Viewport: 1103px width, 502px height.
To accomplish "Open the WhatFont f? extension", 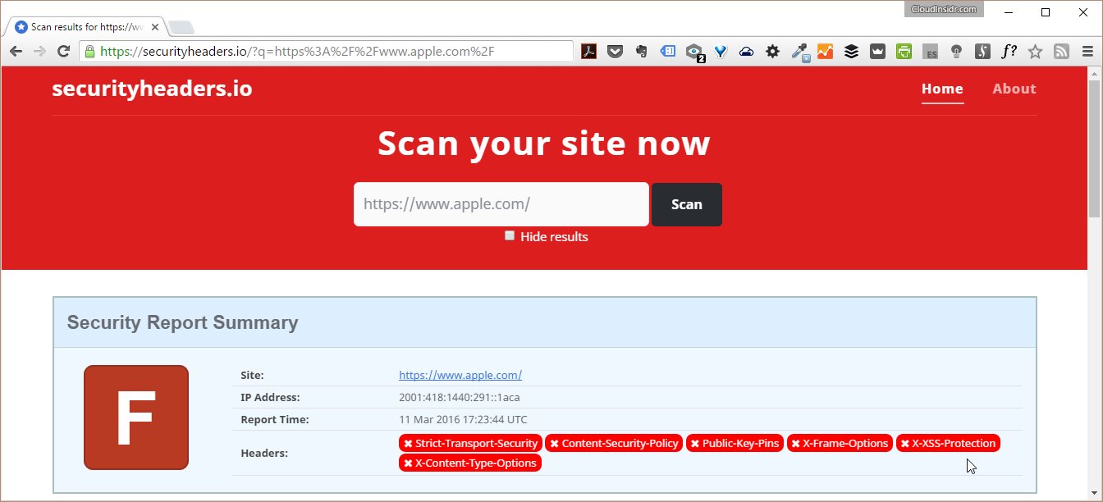I will point(1009,52).
